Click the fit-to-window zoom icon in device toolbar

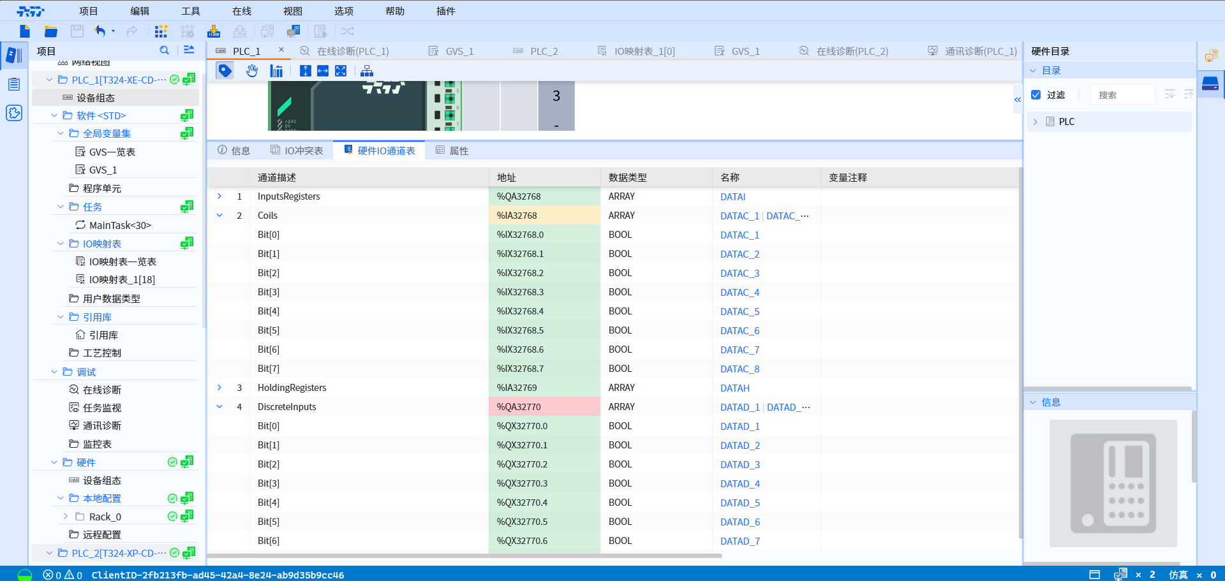341,70
